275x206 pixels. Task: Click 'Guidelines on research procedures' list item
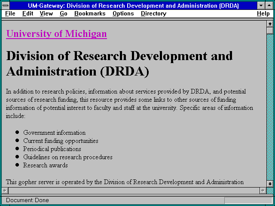pos(68,157)
